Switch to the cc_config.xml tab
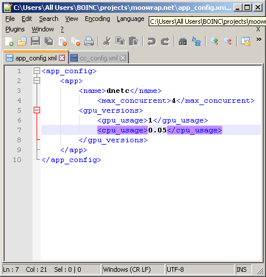The height and width of the screenshot is (277, 266). tap(99, 58)
